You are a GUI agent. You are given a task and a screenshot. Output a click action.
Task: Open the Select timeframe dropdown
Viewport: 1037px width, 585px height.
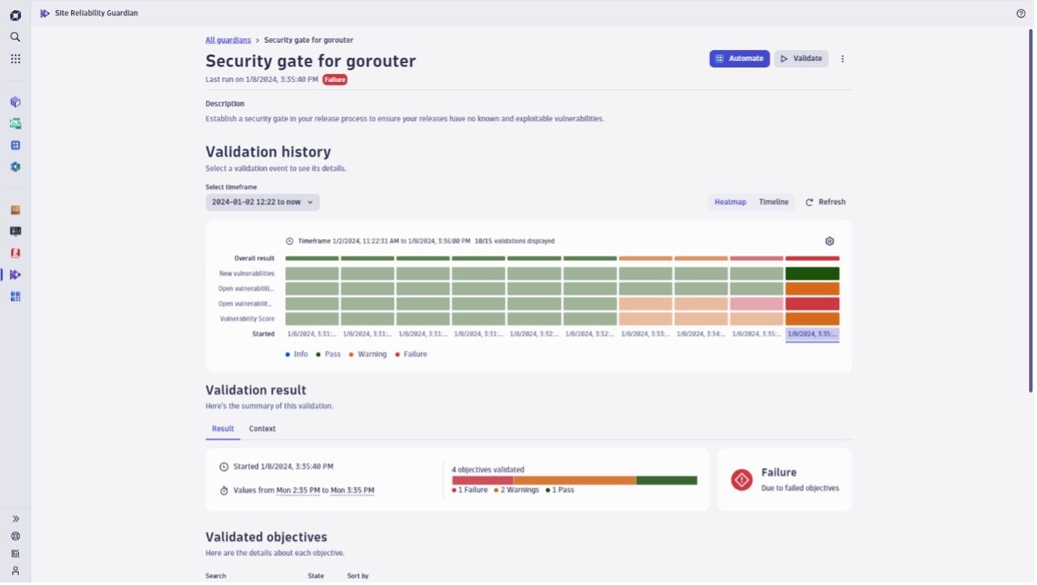[x=262, y=202]
